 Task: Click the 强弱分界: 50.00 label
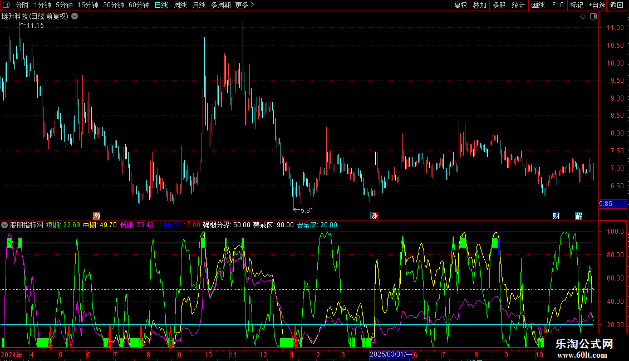226,225
